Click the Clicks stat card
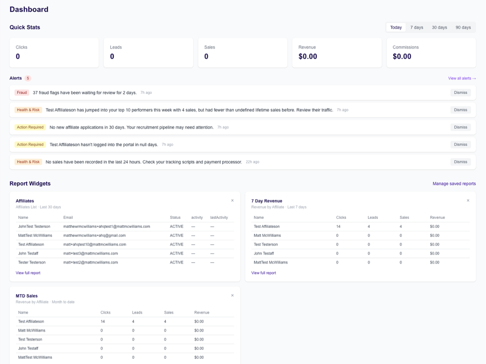Viewport: 486px width, 364px height. [54, 53]
